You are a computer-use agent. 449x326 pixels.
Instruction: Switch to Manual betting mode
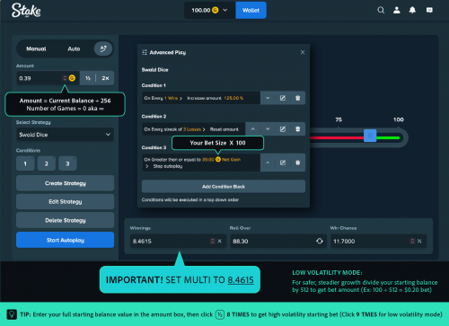(x=36, y=48)
